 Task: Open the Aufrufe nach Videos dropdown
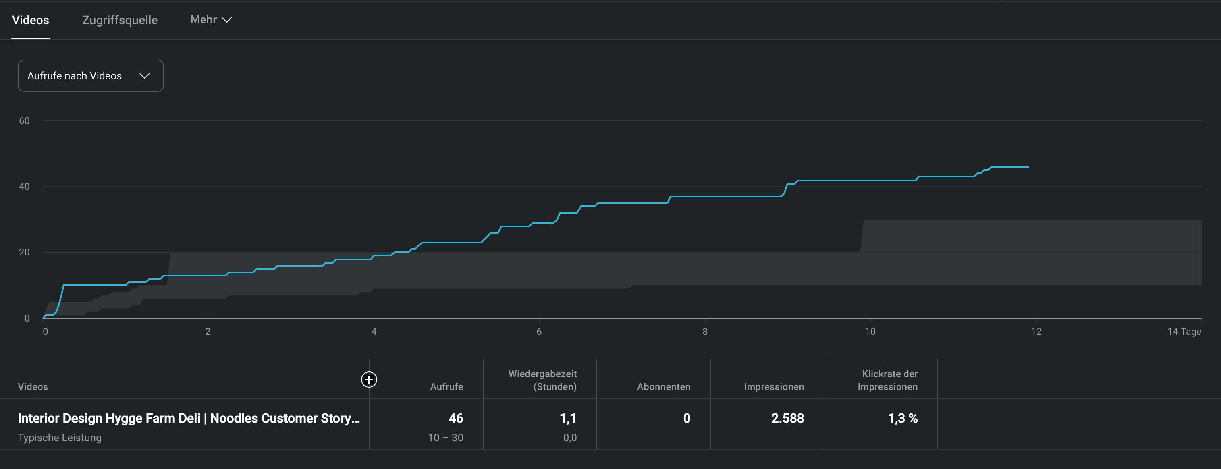click(91, 76)
